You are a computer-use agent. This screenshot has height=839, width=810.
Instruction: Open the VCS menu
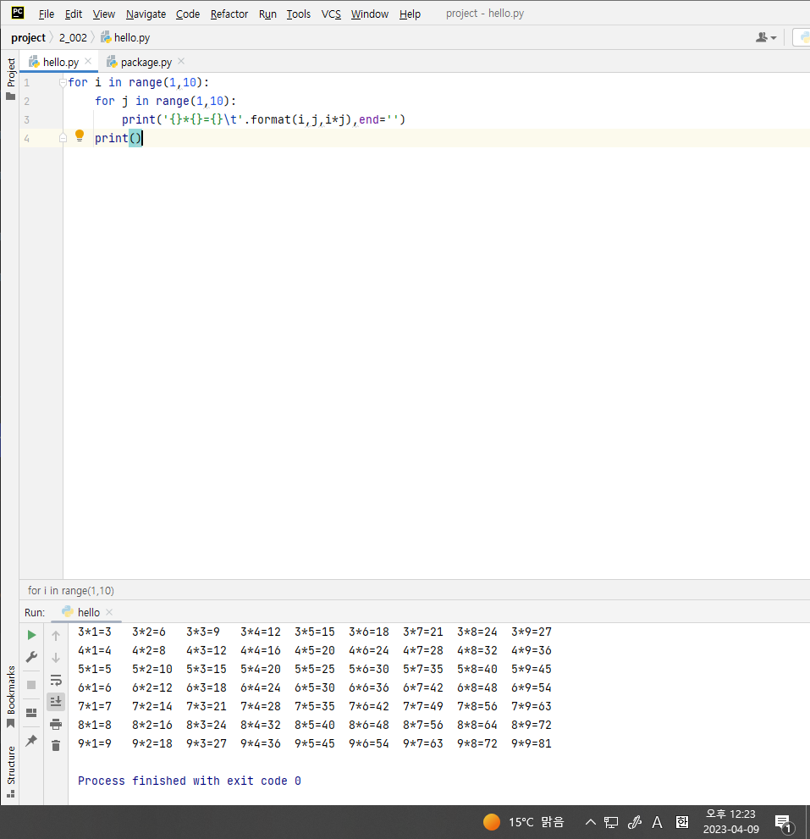(x=331, y=14)
